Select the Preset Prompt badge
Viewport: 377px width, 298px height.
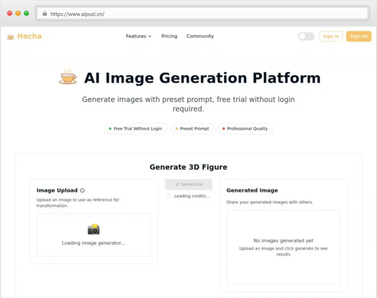192,129
